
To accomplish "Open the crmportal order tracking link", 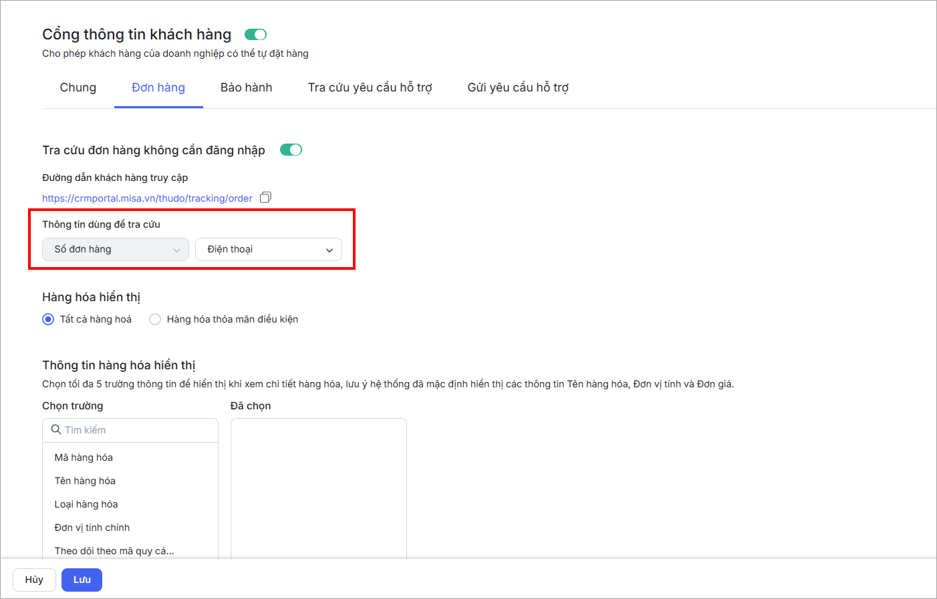I will click(147, 198).
